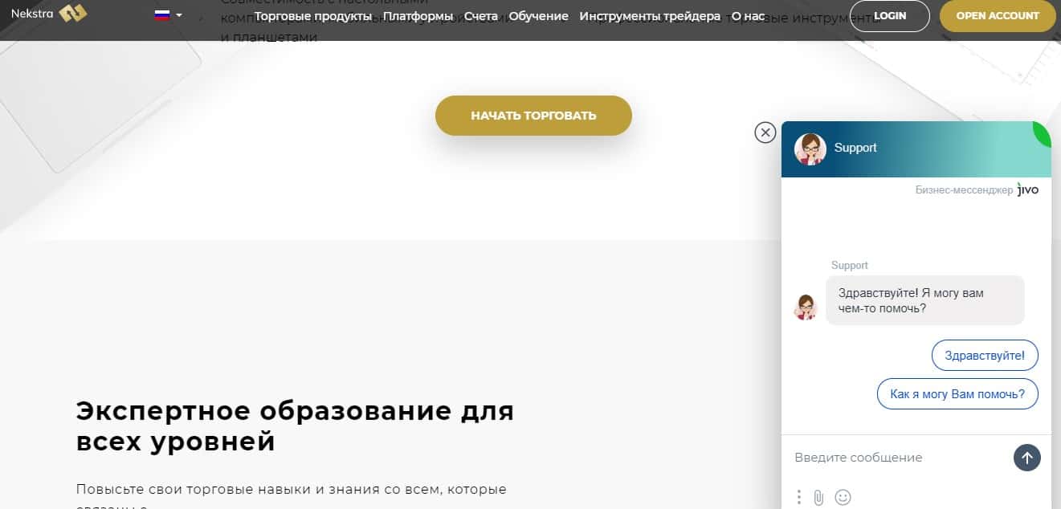
Task: Open the chat options three-dot menu
Action: 799,497
